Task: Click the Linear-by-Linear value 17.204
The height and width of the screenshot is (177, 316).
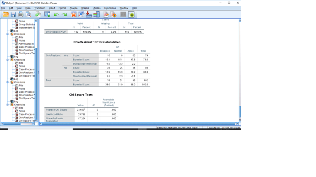Action: coord(81,119)
